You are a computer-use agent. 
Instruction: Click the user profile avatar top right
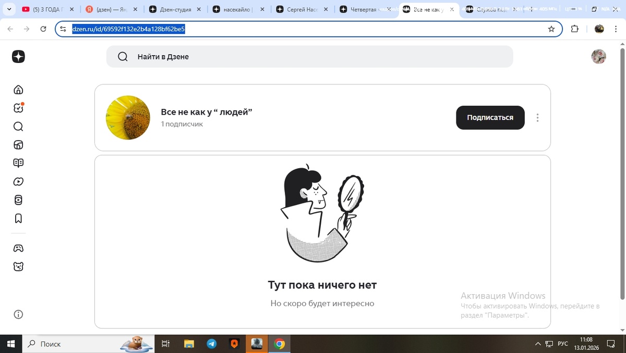click(x=598, y=57)
